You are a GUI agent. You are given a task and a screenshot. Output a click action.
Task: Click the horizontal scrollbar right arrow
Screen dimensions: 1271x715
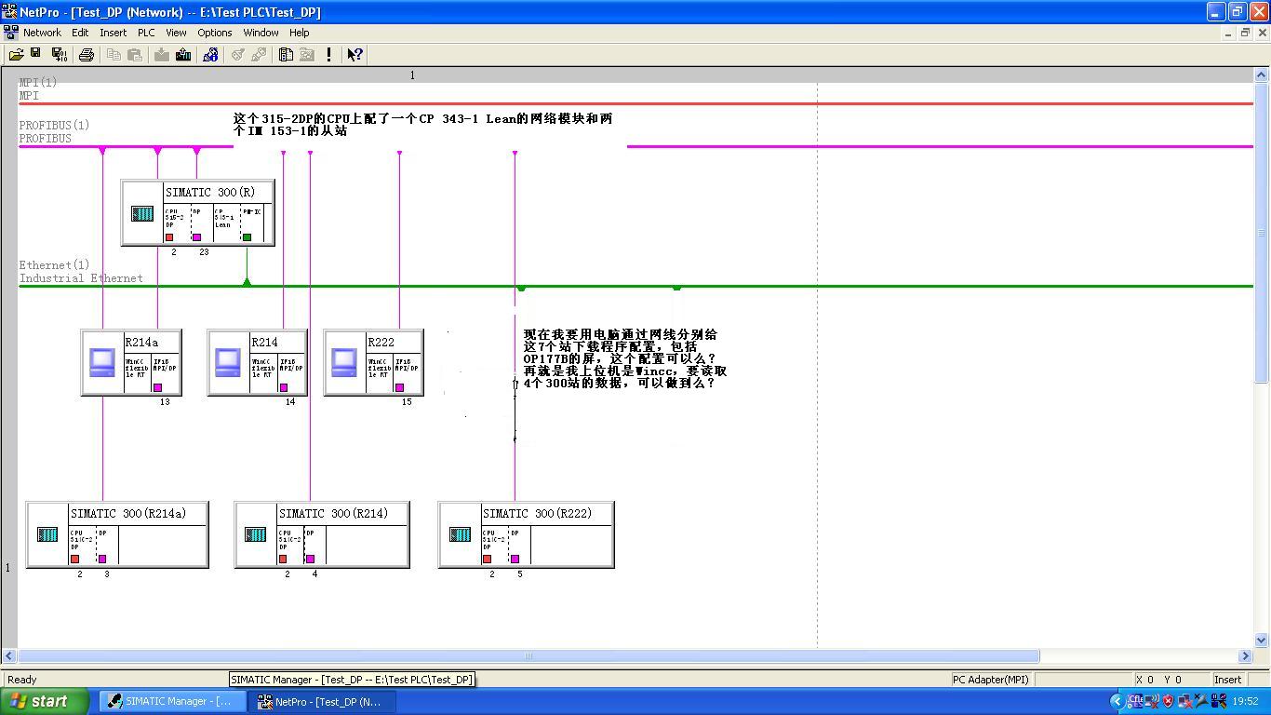tap(1246, 656)
